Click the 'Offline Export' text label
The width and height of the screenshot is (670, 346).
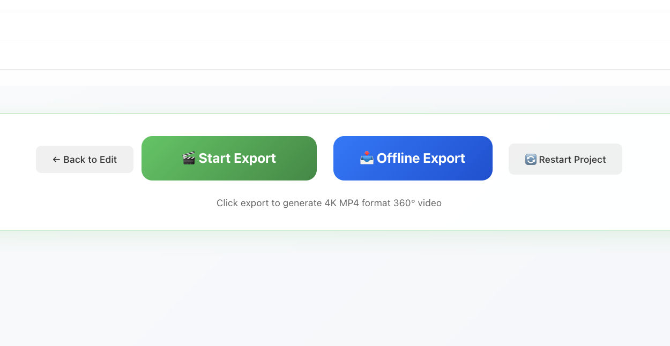(421, 158)
